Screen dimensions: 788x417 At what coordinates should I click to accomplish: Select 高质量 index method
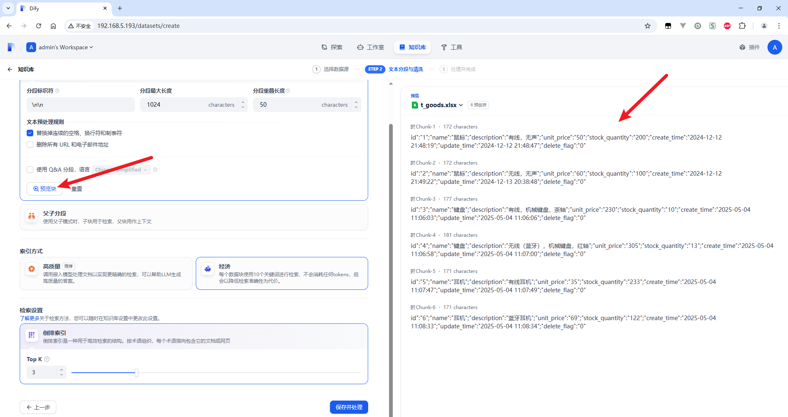106,273
